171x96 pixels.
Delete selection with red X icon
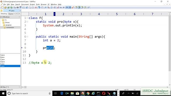(36, 7)
